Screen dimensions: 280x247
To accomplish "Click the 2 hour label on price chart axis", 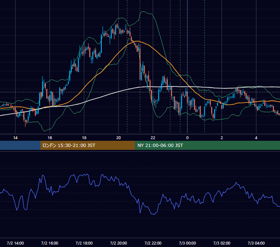I will pyautogui.click(x=222, y=138).
